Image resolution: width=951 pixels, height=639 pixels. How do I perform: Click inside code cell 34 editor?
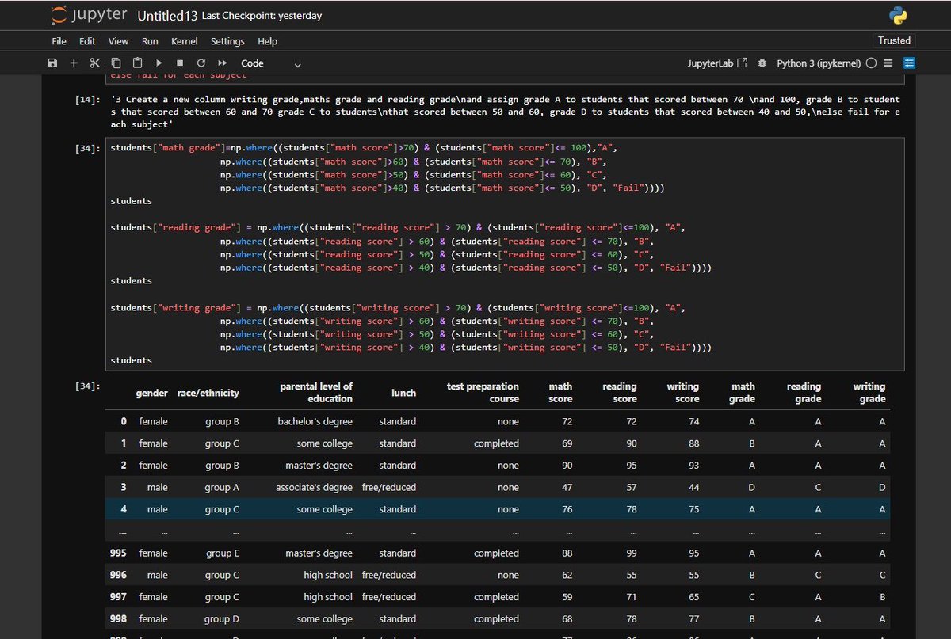tap(505, 253)
